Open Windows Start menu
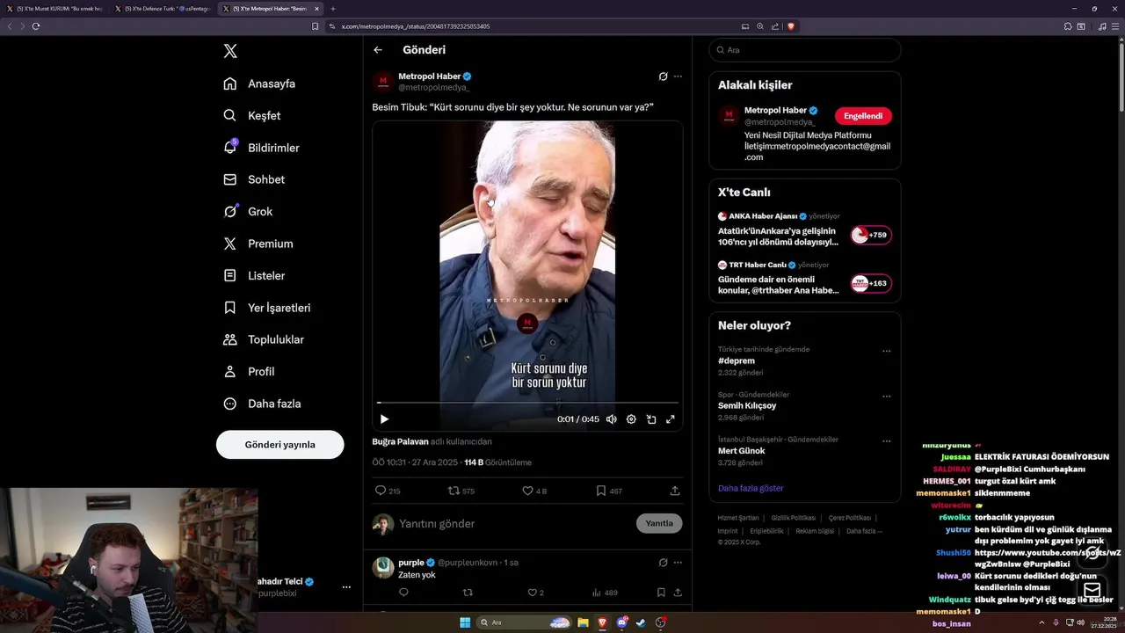1125x633 pixels. tap(465, 622)
